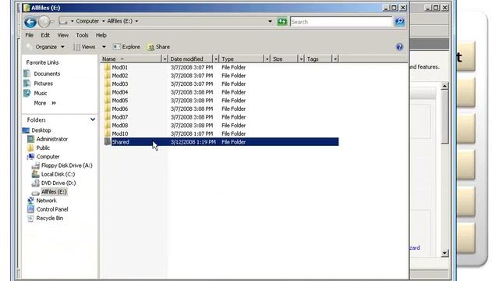
Task: Click the blue Help question-mark icon
Action: click(399, 47)
